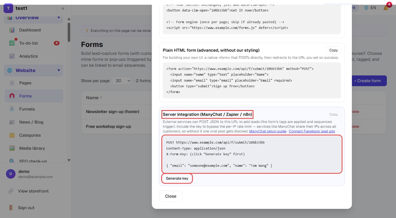Click the Overview section chart icon

[x=10, y=18]
